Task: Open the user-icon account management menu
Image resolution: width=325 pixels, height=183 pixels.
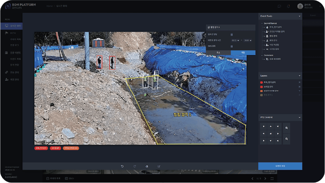Action: click(12, 79)
